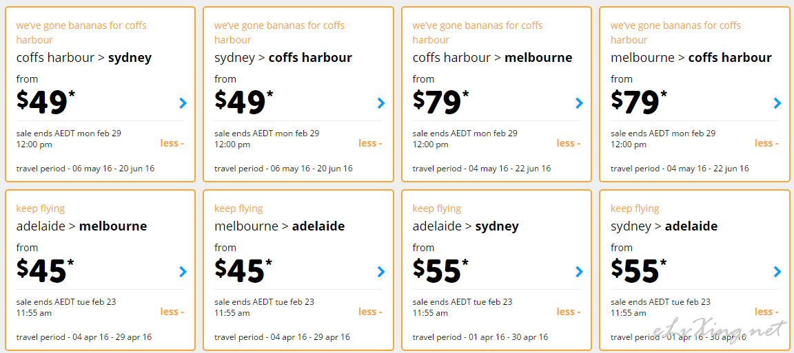Click the blue arrow on melbourne > coffs harbour fare
The height and width of the screenshot is (353, 794).
point(777,103)
